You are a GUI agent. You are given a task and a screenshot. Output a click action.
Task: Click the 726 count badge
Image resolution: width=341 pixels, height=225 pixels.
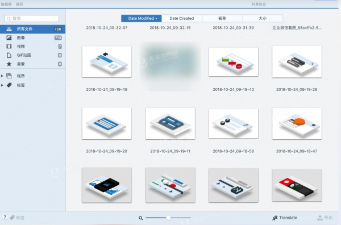click(x=57, y=29)
